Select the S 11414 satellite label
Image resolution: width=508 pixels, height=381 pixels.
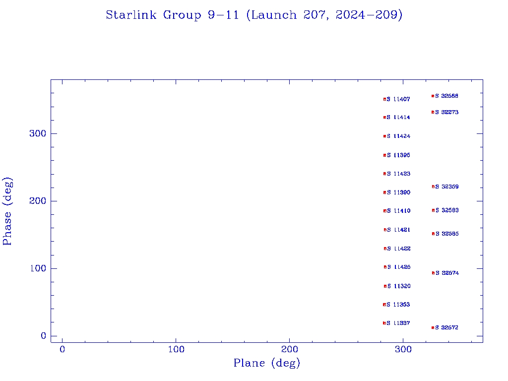[x=398, y=117]
